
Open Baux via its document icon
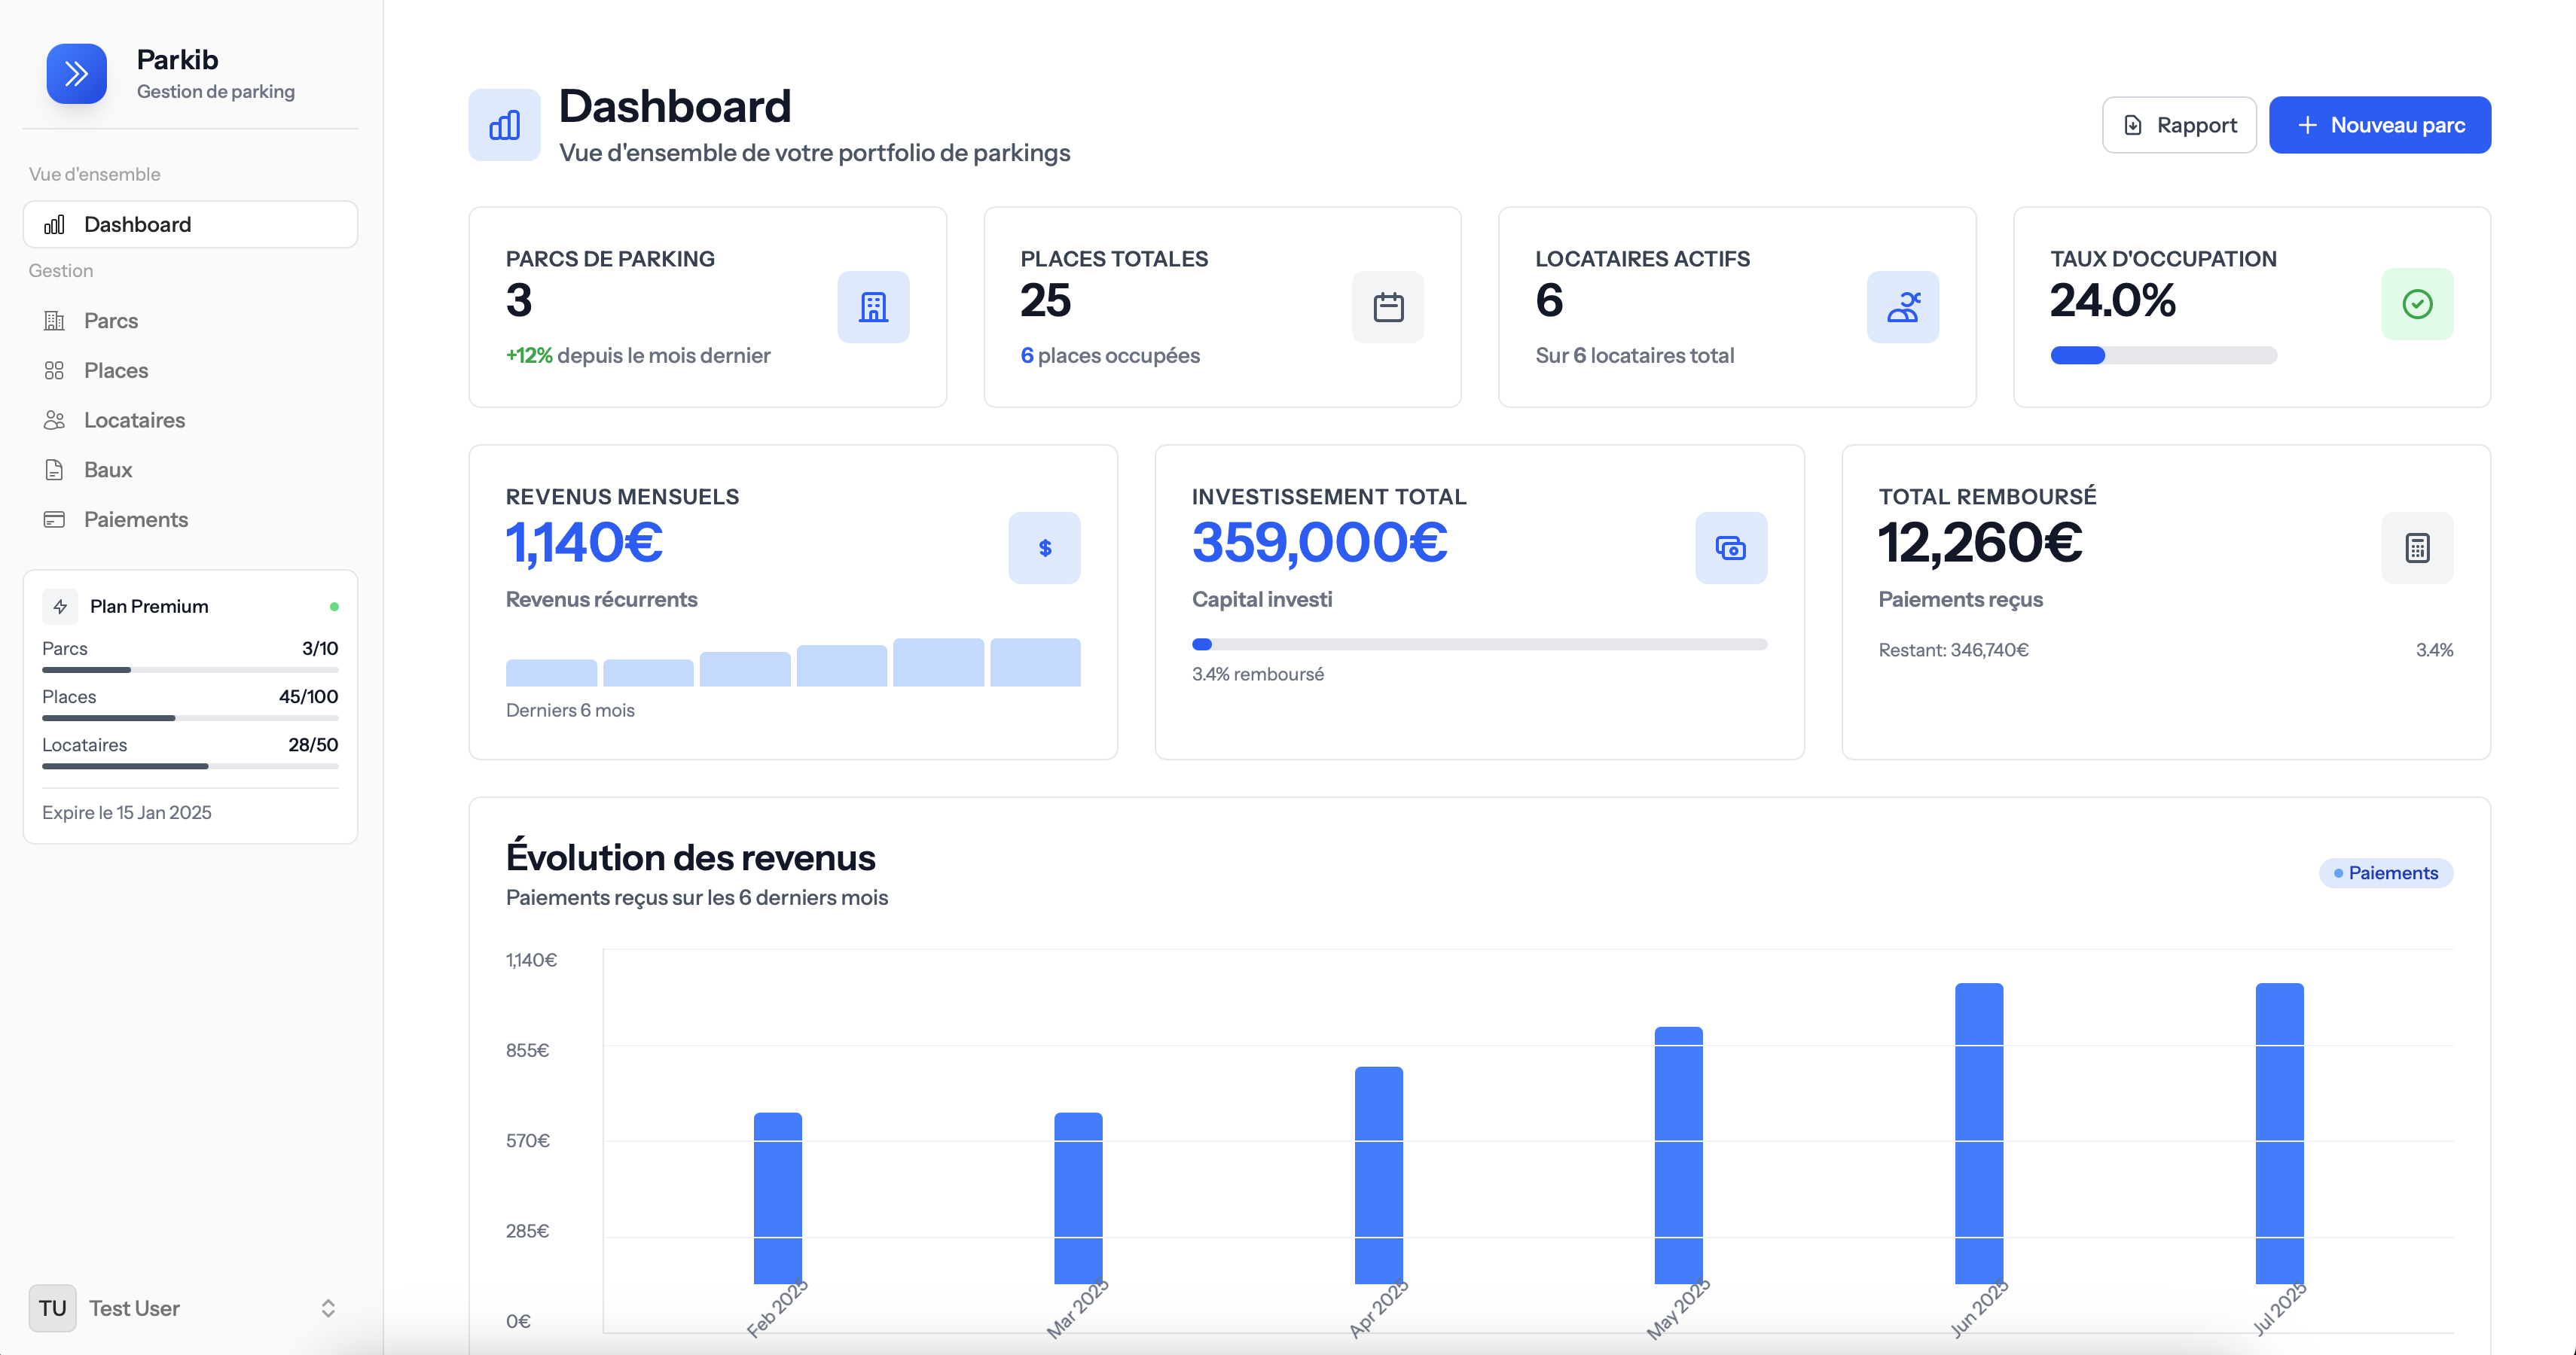[56, 470]
